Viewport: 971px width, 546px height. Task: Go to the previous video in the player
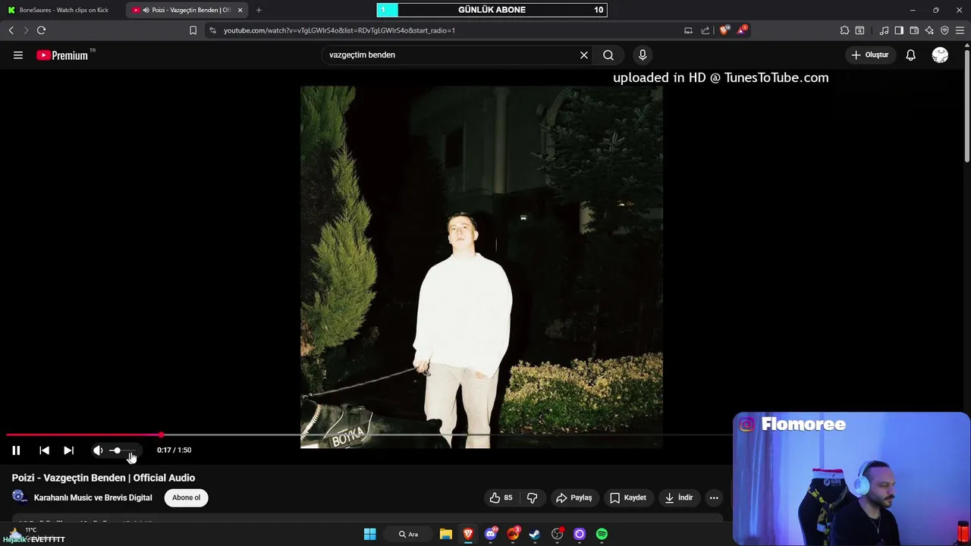click(x=44, y=450)
